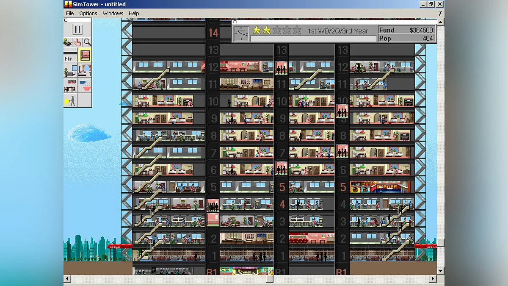This screenshot has width=508, height=286.
Task: Open the Windows menu
Action: click(x=113, y=14)
